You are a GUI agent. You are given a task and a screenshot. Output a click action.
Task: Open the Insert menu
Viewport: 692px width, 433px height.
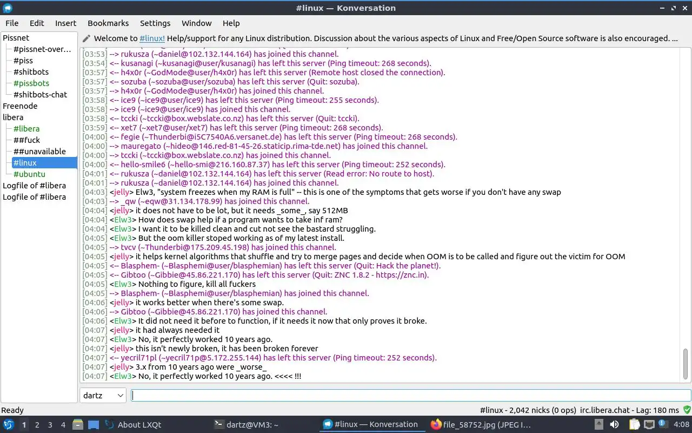pos(66,23)
